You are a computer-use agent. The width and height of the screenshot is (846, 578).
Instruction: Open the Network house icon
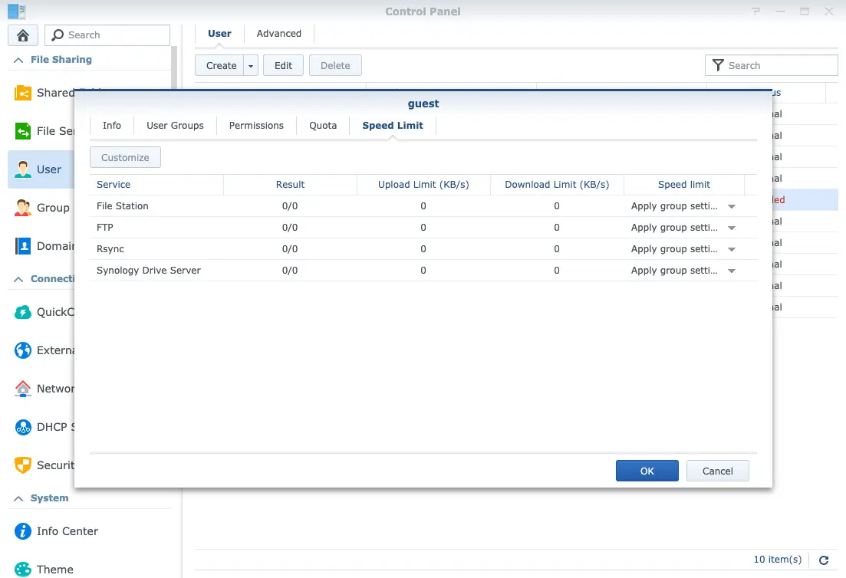pos(23,389)
